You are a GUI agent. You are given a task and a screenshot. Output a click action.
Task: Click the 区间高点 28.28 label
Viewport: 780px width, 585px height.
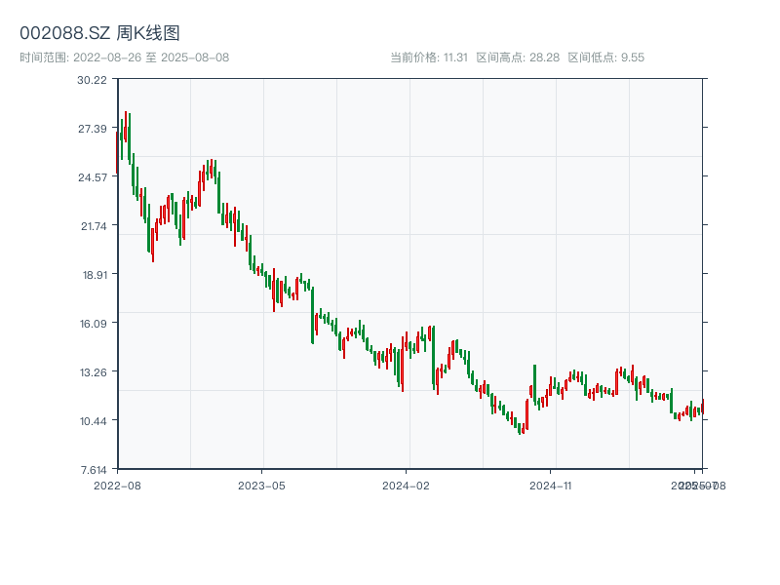[518, 58]
